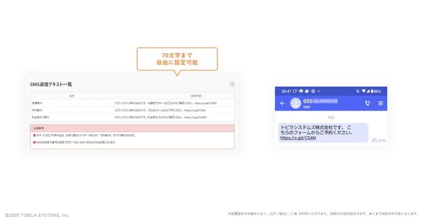Click the red warning icon beside SMSの送信元番号
Viewport: 438px width, 221px height.
click(34, 142)
